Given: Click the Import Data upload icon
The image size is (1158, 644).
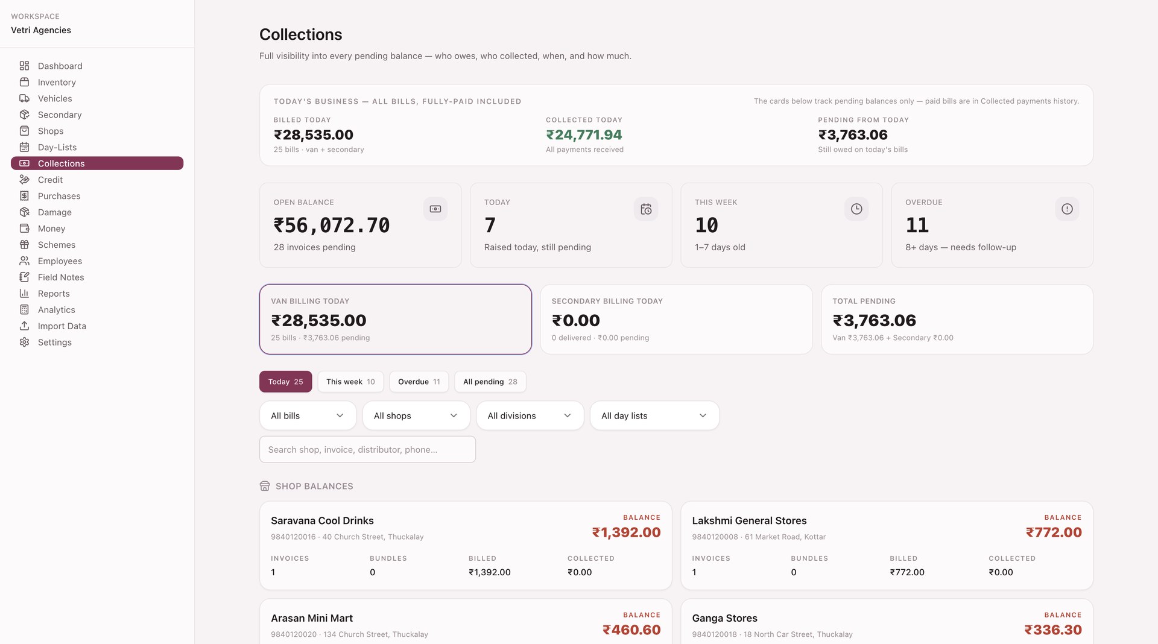Looking at the screenshot, I should tap(24, 326).
